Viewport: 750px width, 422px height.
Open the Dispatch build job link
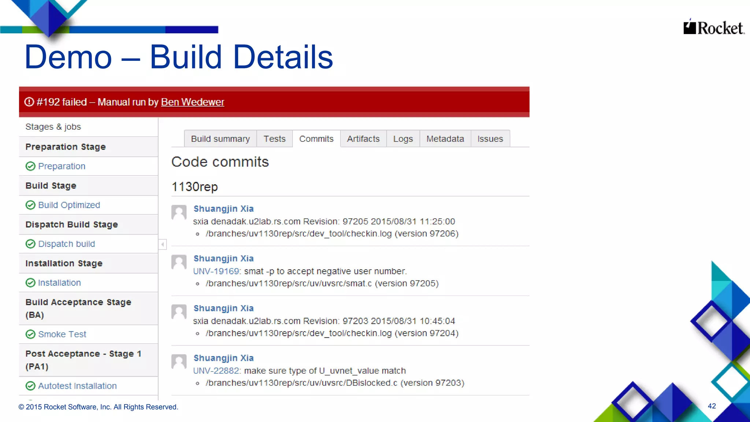click(66, 244)
